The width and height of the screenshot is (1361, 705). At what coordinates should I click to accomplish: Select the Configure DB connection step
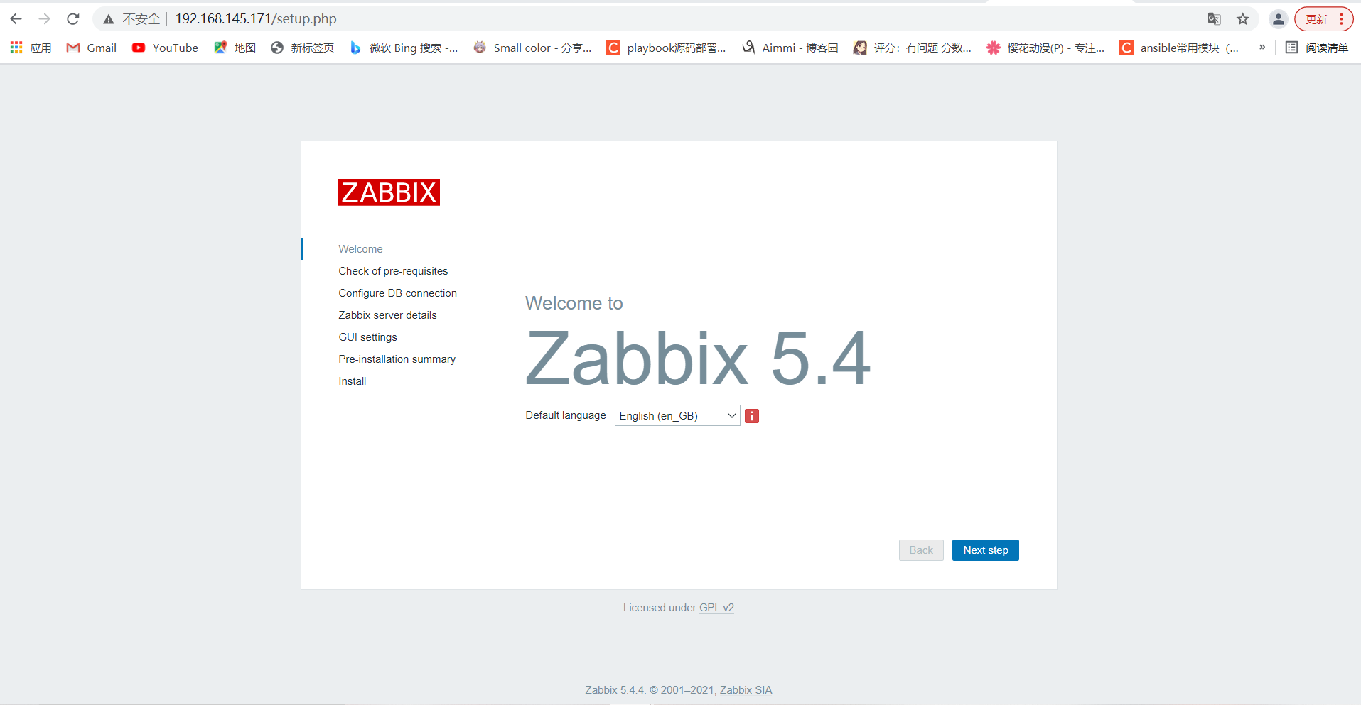(x=397, y=293)
